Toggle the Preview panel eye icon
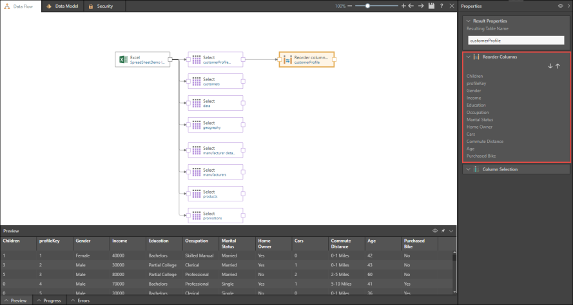This screenshot has width=573, height=305. pos(435,230)
